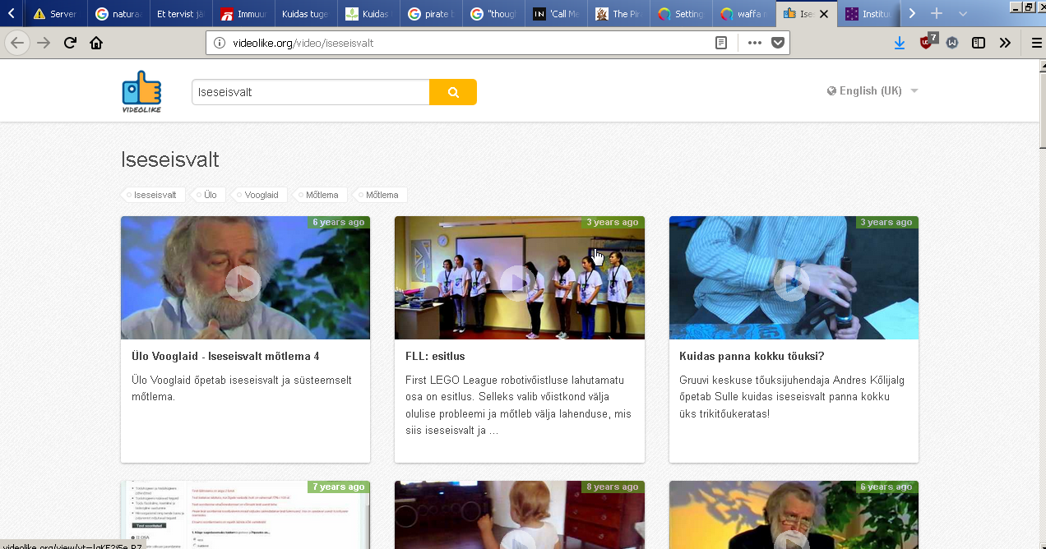Switch to the Immuur tab
1046x549 pixels.
[x=243, y=14]
